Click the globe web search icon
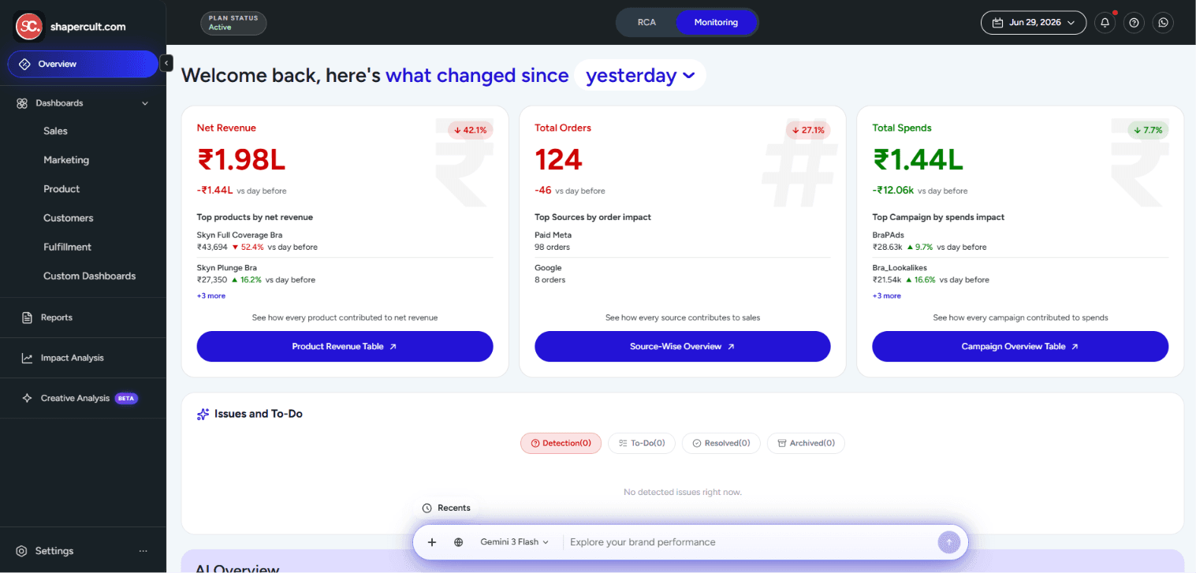 click(x=458, y=542)
